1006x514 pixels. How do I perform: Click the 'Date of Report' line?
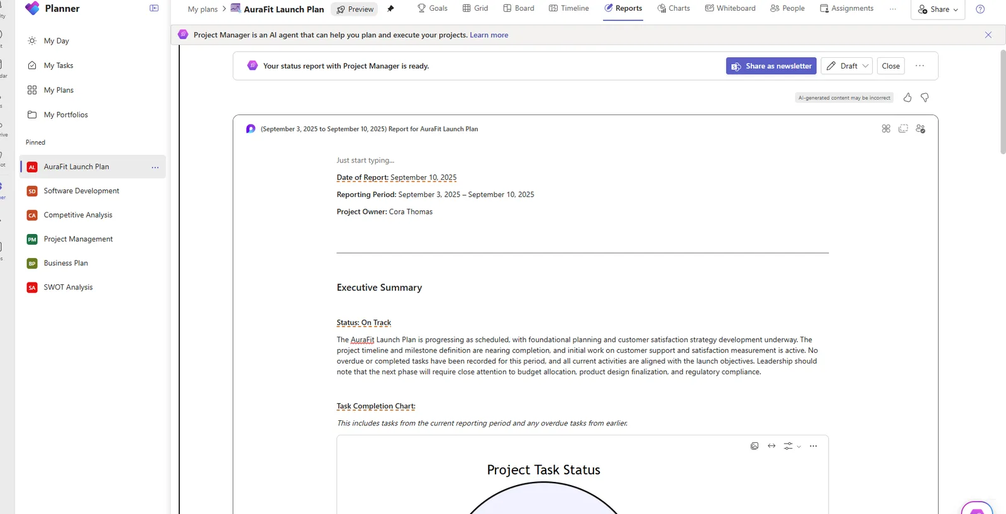[397, 178]
